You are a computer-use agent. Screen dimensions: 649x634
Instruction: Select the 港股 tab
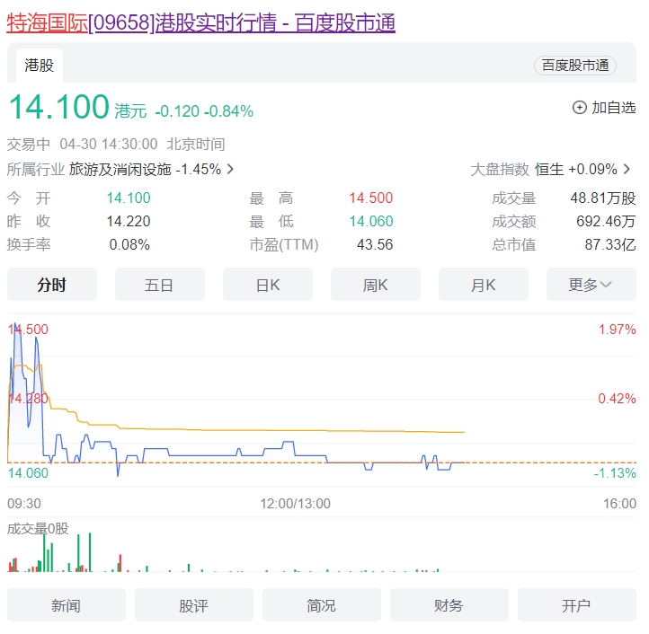click(x=40, y=66)
